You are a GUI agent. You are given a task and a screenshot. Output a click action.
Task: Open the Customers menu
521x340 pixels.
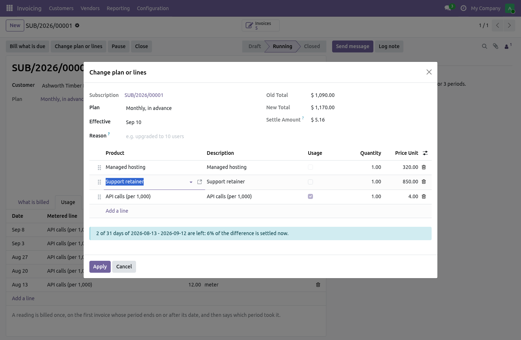[61, 8]
